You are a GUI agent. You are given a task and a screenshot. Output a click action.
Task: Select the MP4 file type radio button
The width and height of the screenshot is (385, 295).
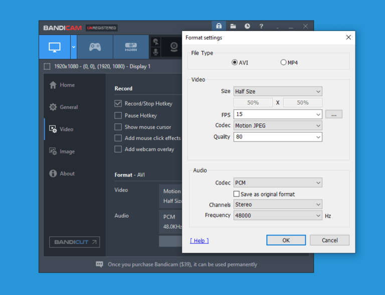(283, 62)
